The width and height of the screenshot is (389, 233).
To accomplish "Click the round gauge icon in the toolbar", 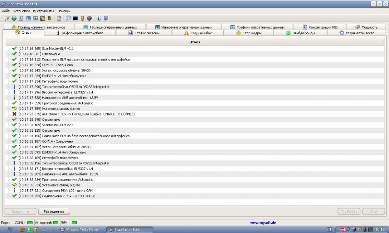I will [89, 18].
